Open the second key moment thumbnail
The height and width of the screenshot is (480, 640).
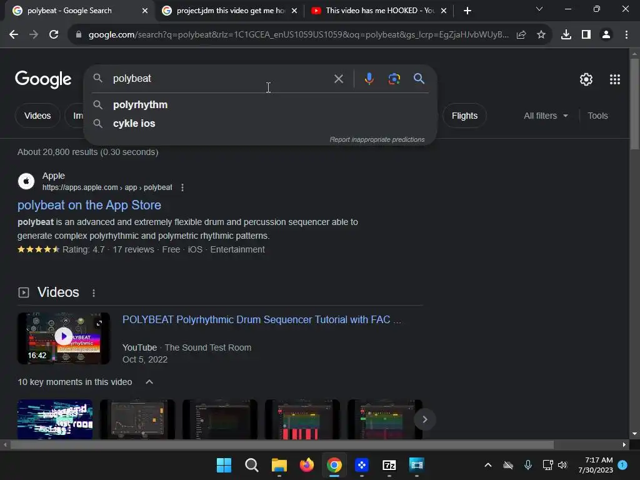pyautogui.click(x=137, y=419)
